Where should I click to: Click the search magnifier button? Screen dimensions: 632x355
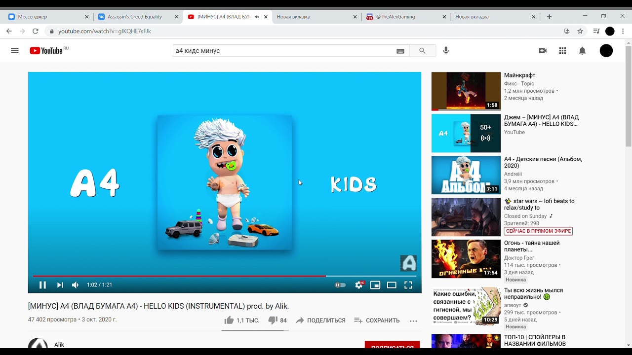coord(422,51)
